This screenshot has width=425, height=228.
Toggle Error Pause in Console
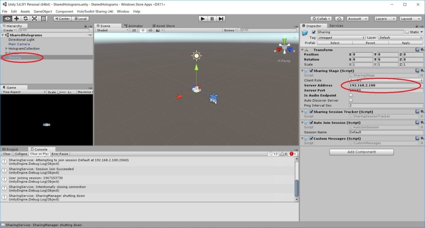pyautogui.click(x=60, y=154)
